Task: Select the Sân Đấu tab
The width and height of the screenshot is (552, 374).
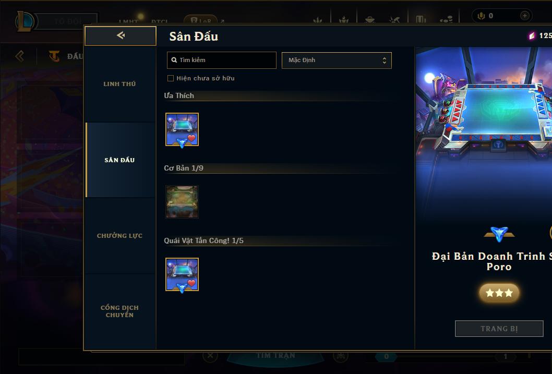Action: 120,160
